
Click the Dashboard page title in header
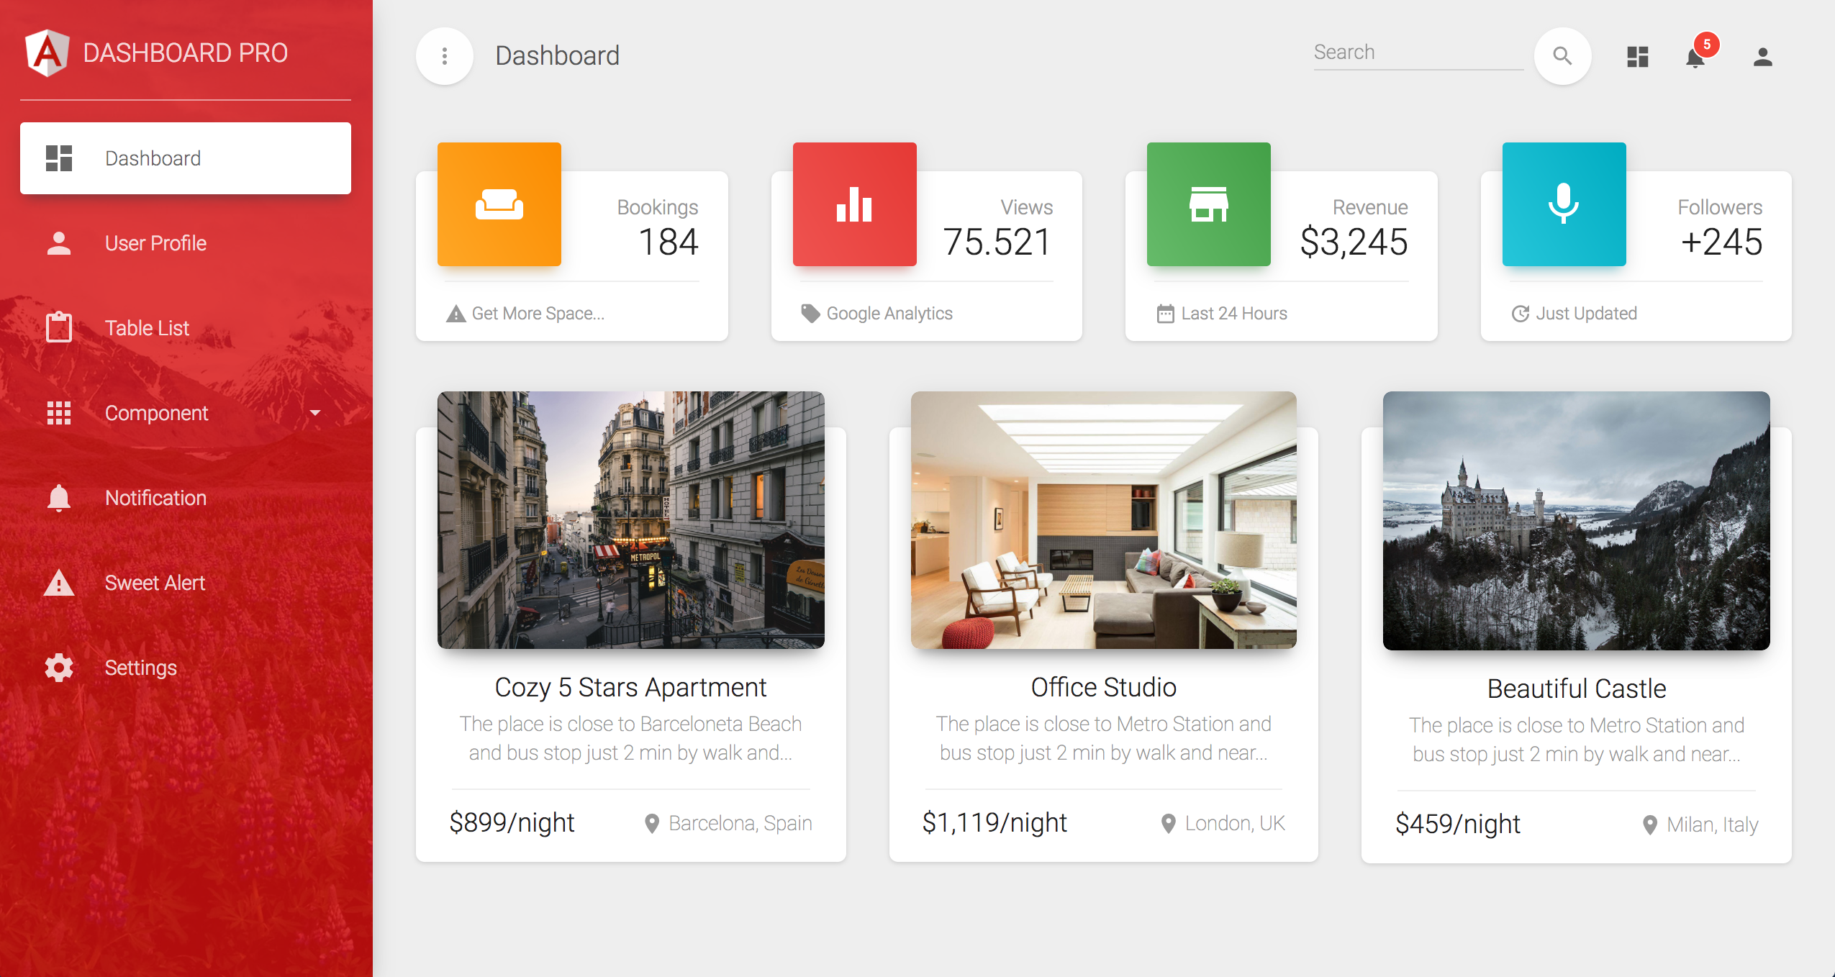[x=557, y=55]
